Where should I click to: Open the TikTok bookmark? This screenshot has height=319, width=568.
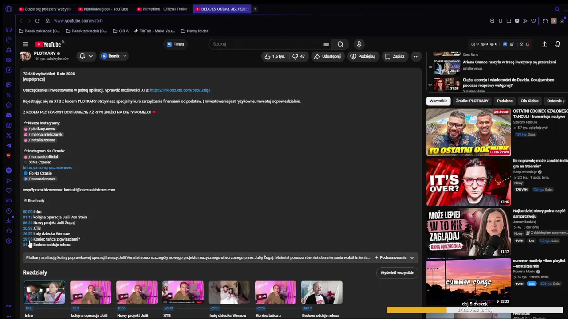point(154,31)
